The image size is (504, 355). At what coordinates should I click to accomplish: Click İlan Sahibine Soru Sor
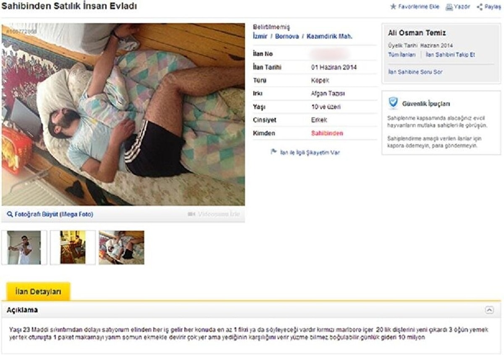[x=415, y=72]
